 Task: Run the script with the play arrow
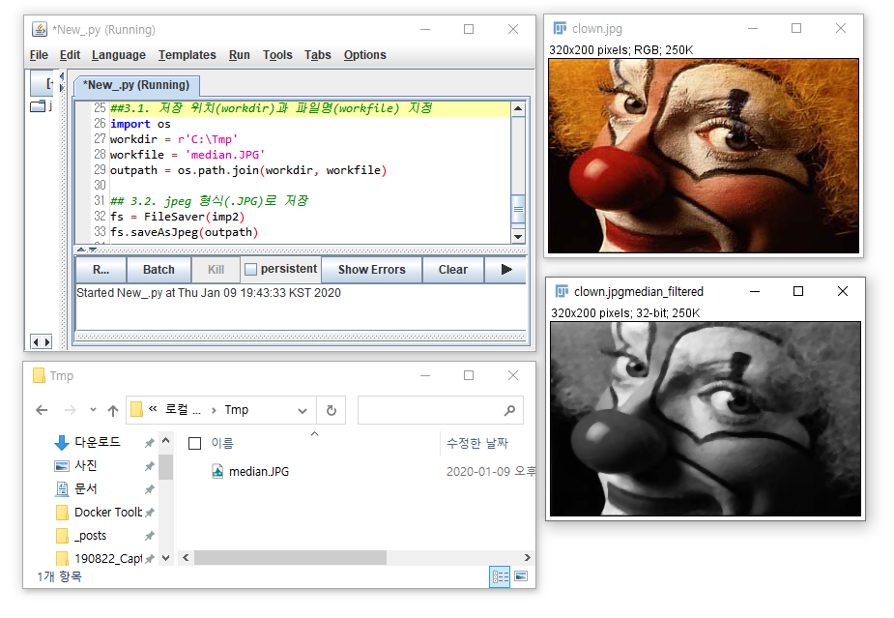point(505,270)
